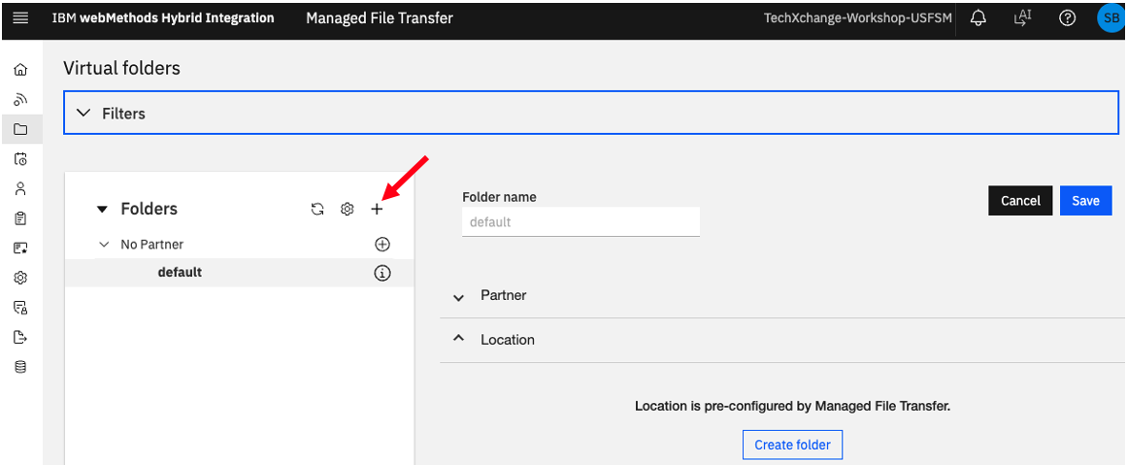
Task: Click the Folders panel heading
Action: (149, 209)
